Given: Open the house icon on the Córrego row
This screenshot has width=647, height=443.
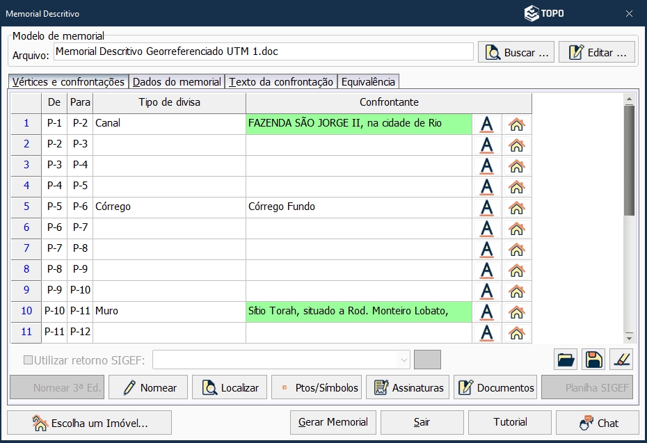Looking at the screenshot, I should [515, 207].
